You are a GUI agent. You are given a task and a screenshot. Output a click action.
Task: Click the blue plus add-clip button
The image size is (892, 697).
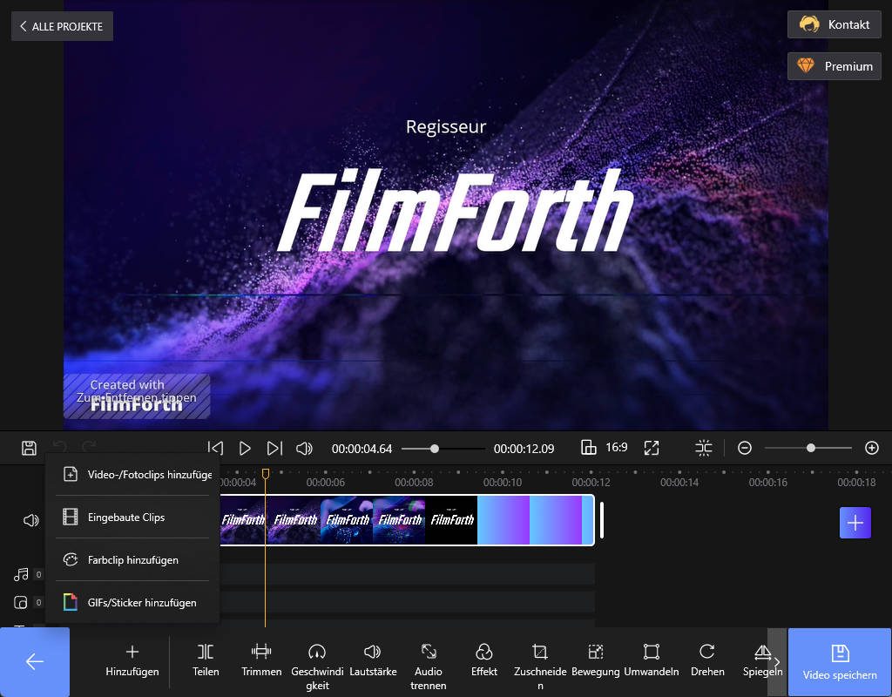[x=855, y=523]
